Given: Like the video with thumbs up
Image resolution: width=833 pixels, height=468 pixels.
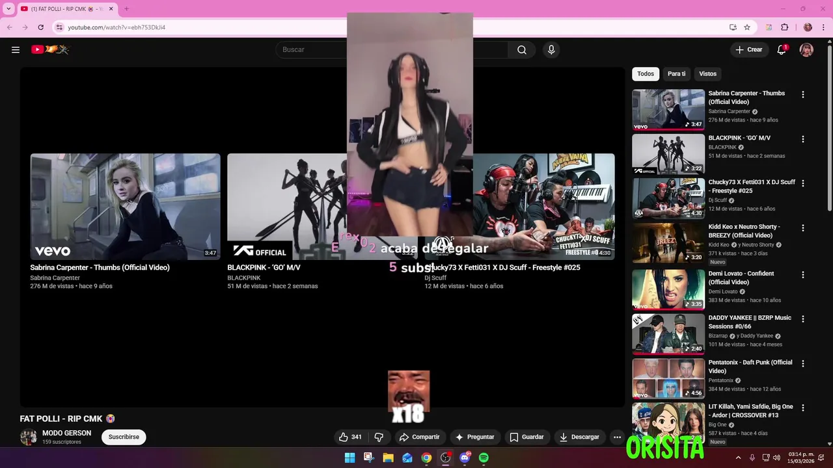Looking at the screenshot, I should 350,437.
